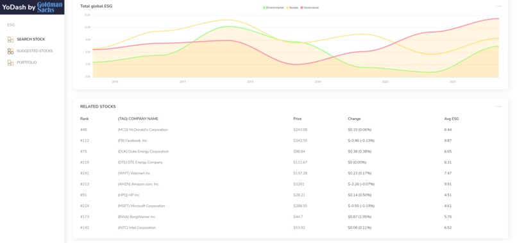Click McDonald's price $243.08
The image size is (517, 243).
pos(300,130)
